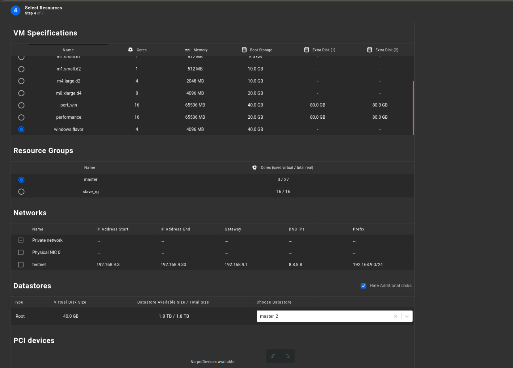
Task: Click the No pciDevices available message
Action: pos(213,362)
